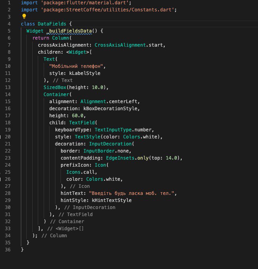The image size is (258, 269).
Task: Click the // TextField closing label
Action: (x=76, y=214)
